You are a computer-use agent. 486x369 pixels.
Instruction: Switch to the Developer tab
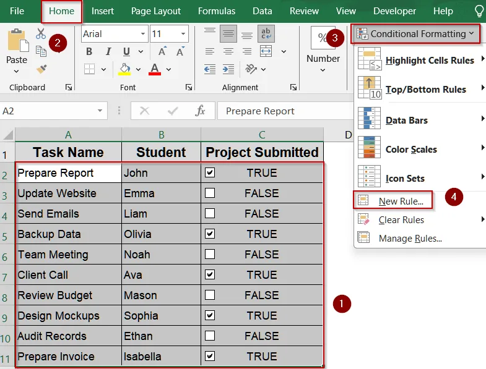[x=394, y=11]
